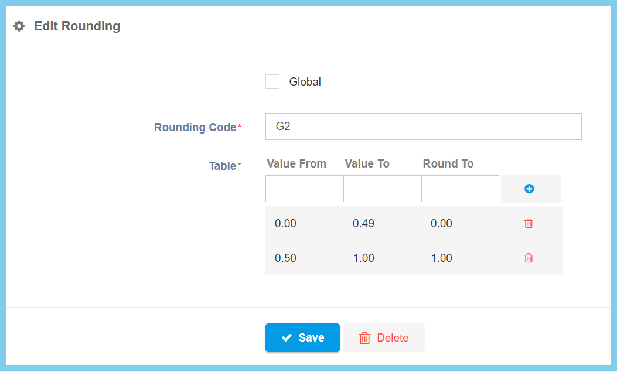Add a table row with the blue plus icon
This screenshot has width=617, height=372.
530,189
